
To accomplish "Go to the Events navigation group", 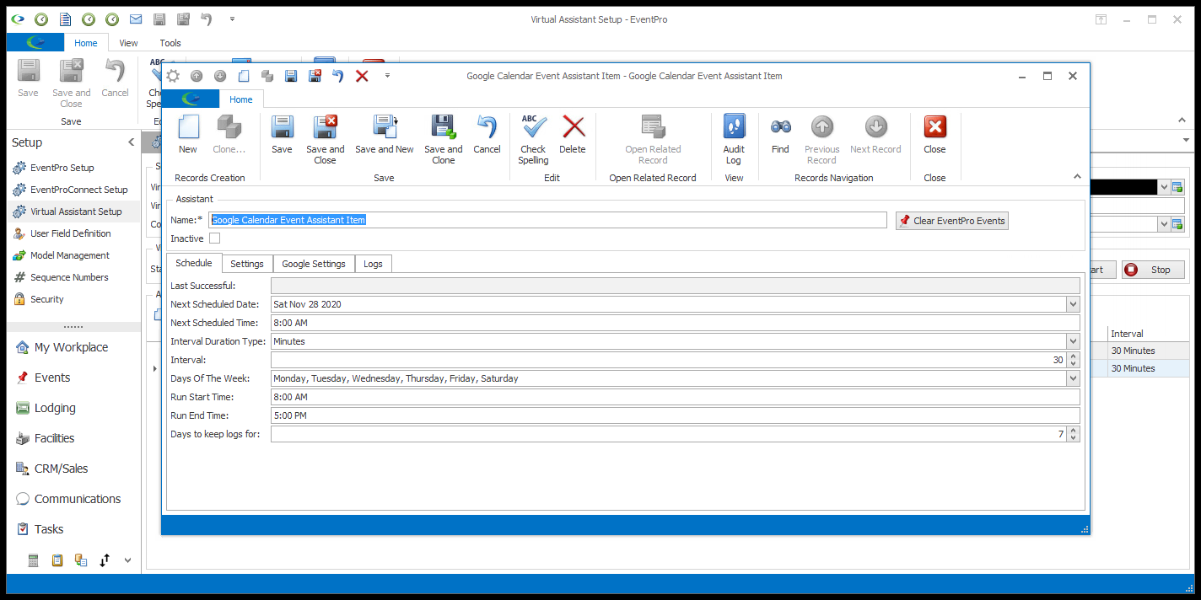I will 52,378.
